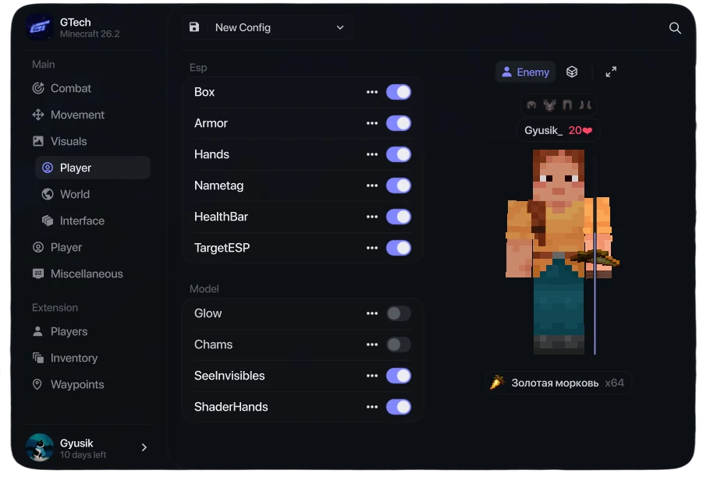Open Hands options three-dot icon
This screenshot has width=703, height=477.
(372, 154)
